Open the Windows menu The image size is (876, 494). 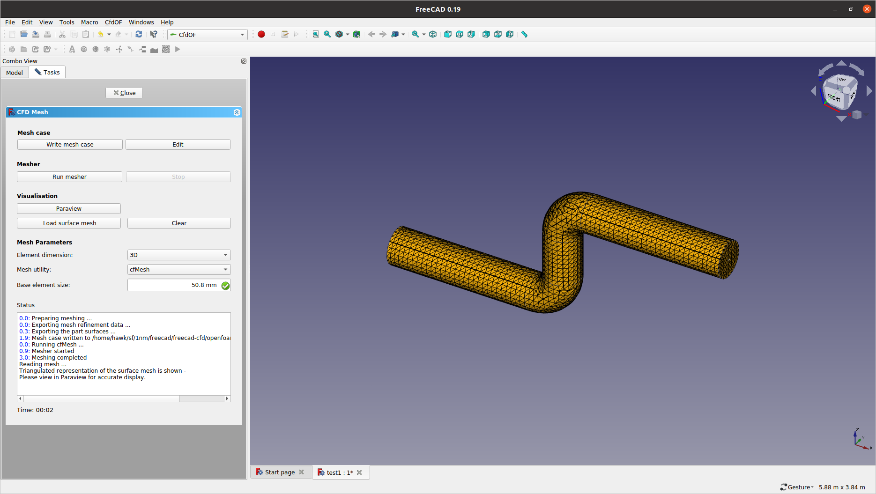pos(141,22)
